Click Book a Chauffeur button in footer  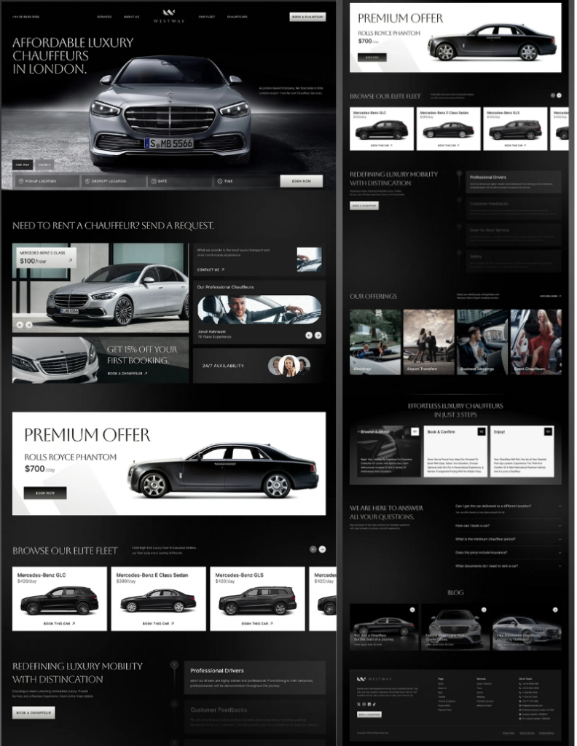369,714
